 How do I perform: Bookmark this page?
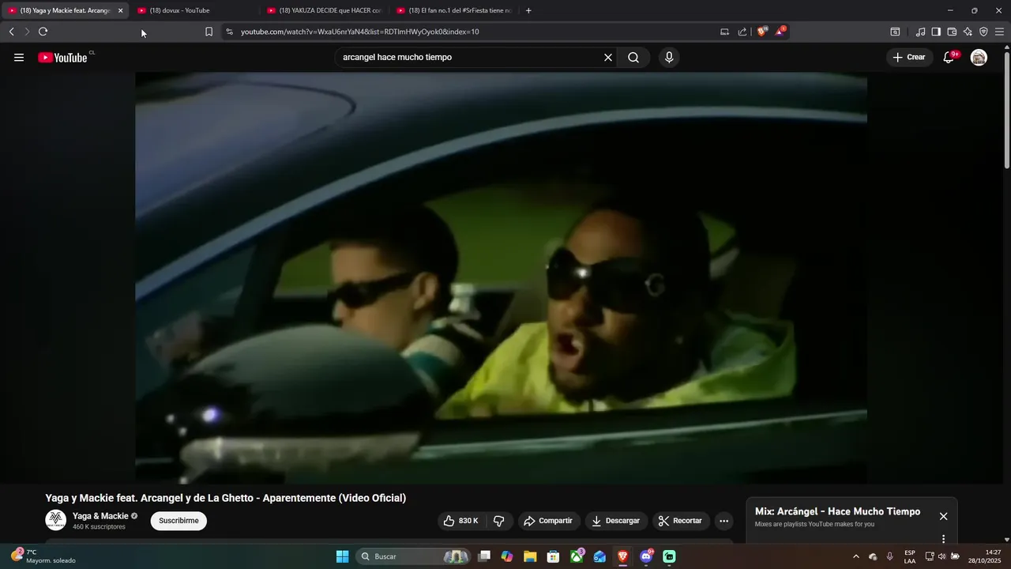pos(209,32)
